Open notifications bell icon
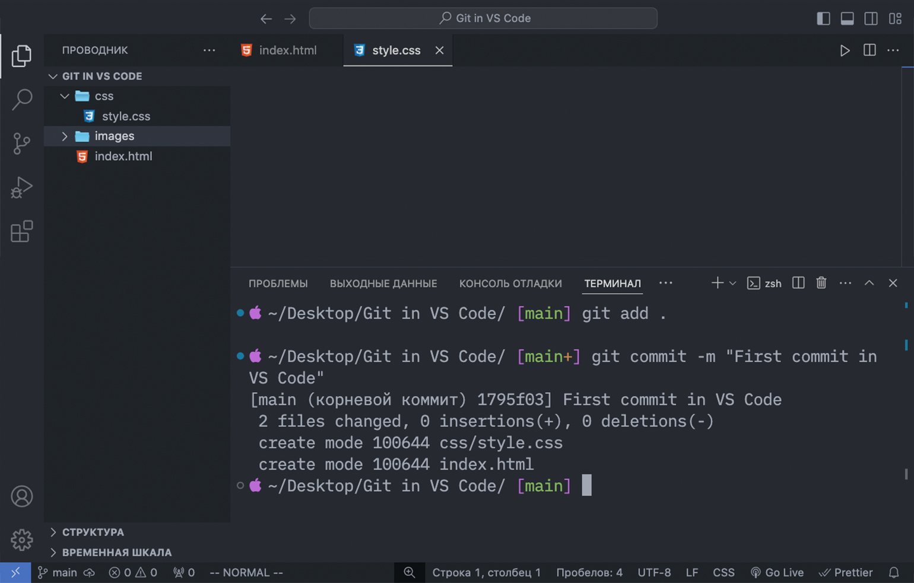The image size is (914, 583). 894,572
